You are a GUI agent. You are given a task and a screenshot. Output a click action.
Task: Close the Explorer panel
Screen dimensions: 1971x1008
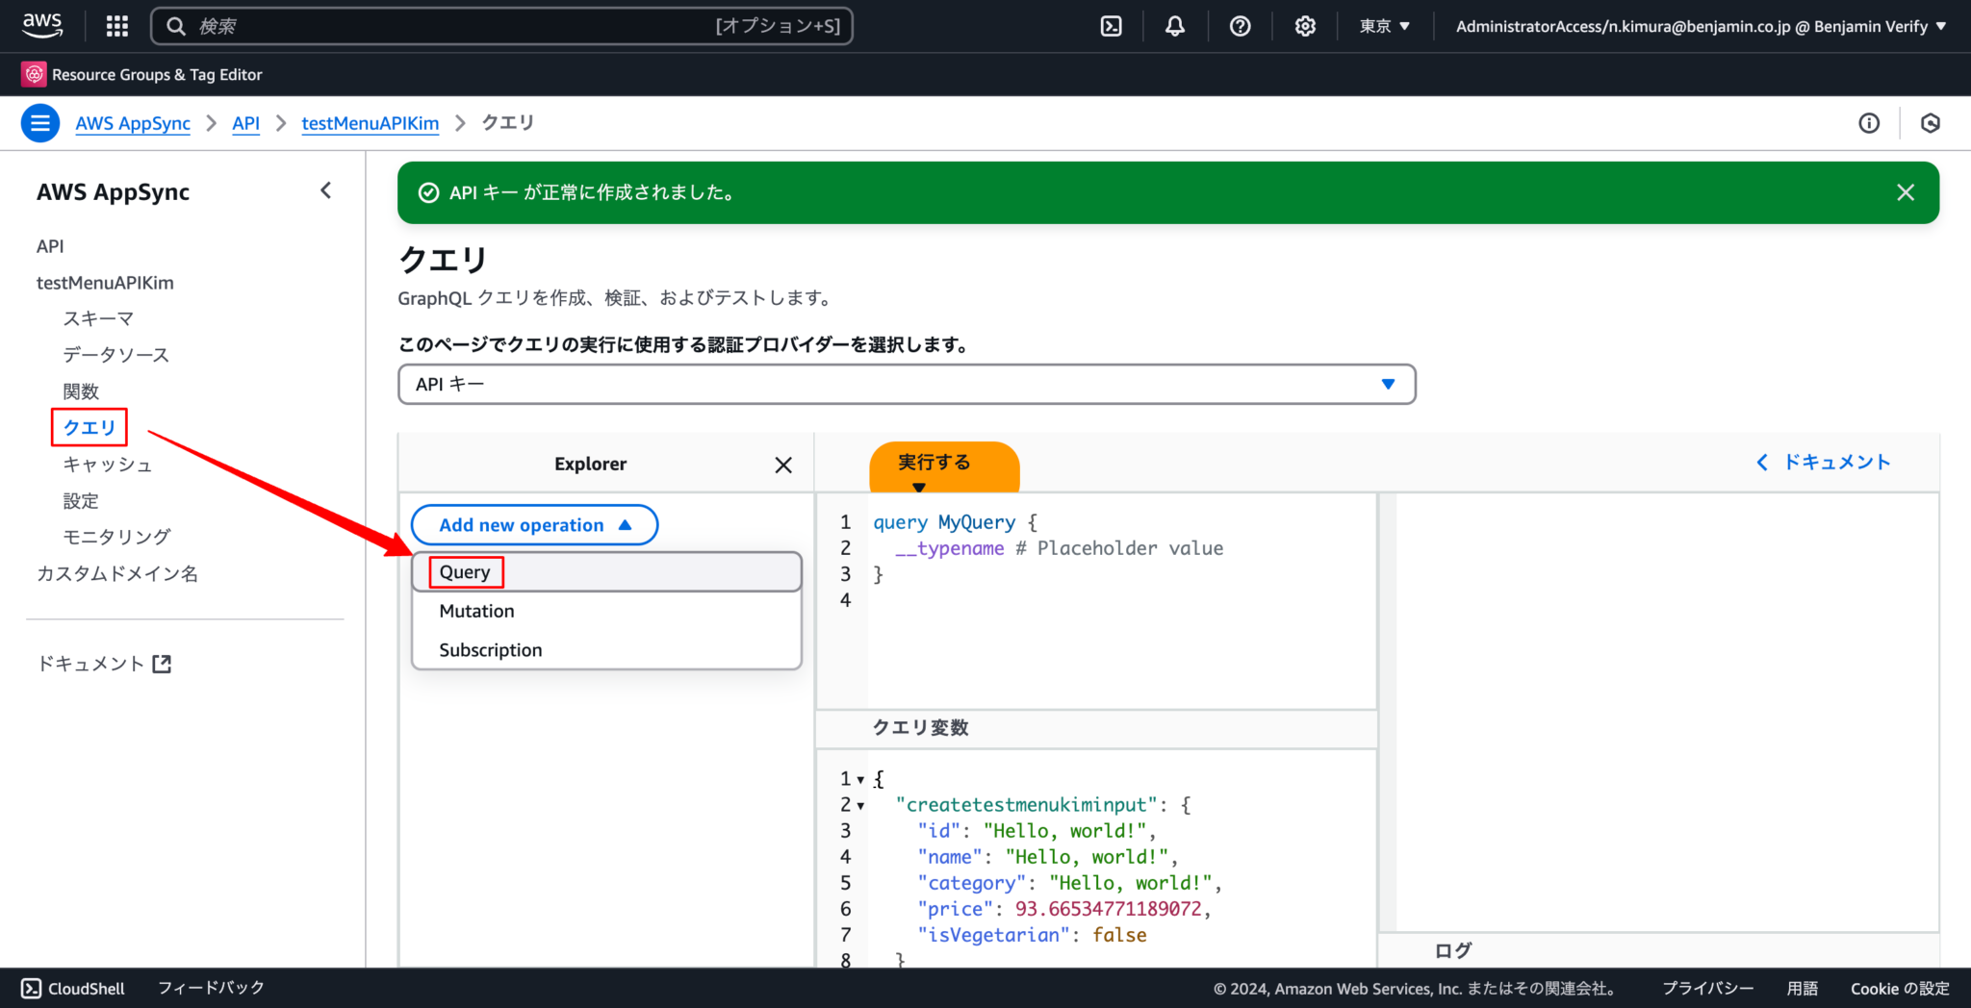[x=782, y=464]
